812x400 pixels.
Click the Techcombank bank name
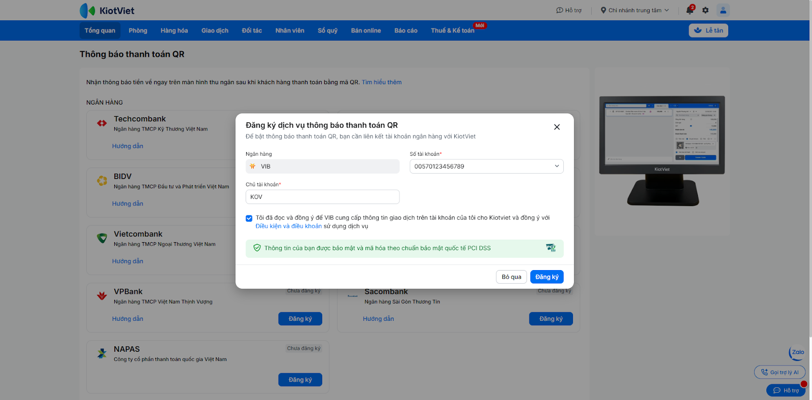coord(140,119)
